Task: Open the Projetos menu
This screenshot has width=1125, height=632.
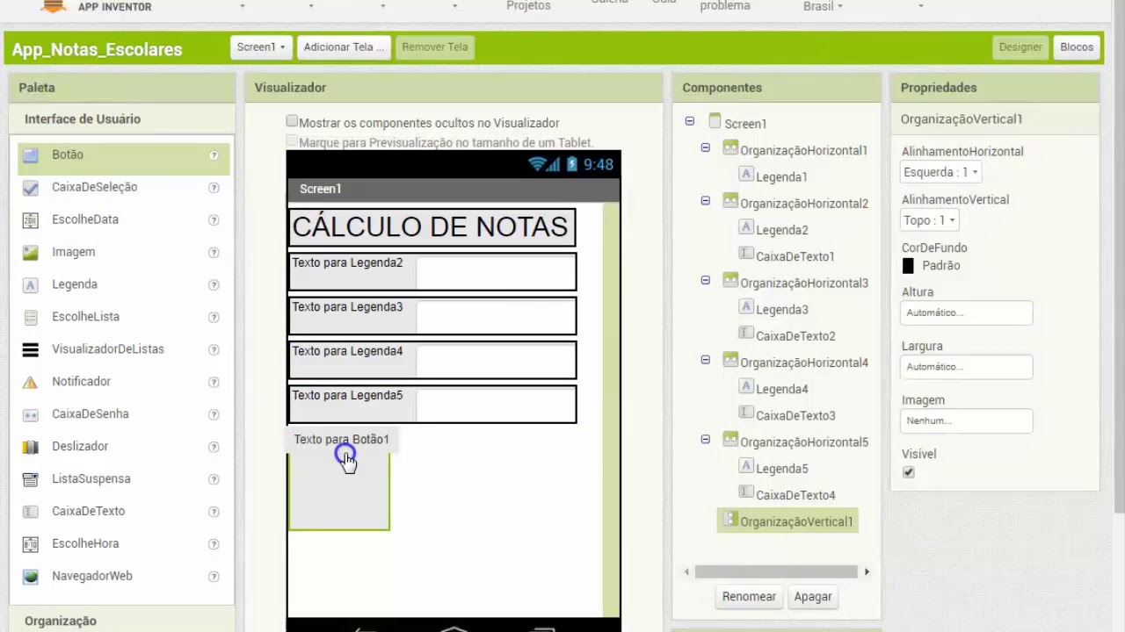Action: [528, 6]
